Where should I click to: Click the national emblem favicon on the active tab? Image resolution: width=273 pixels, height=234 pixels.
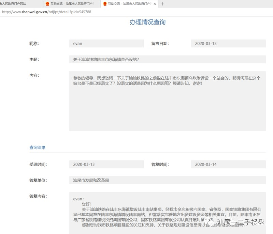[104, 4]
